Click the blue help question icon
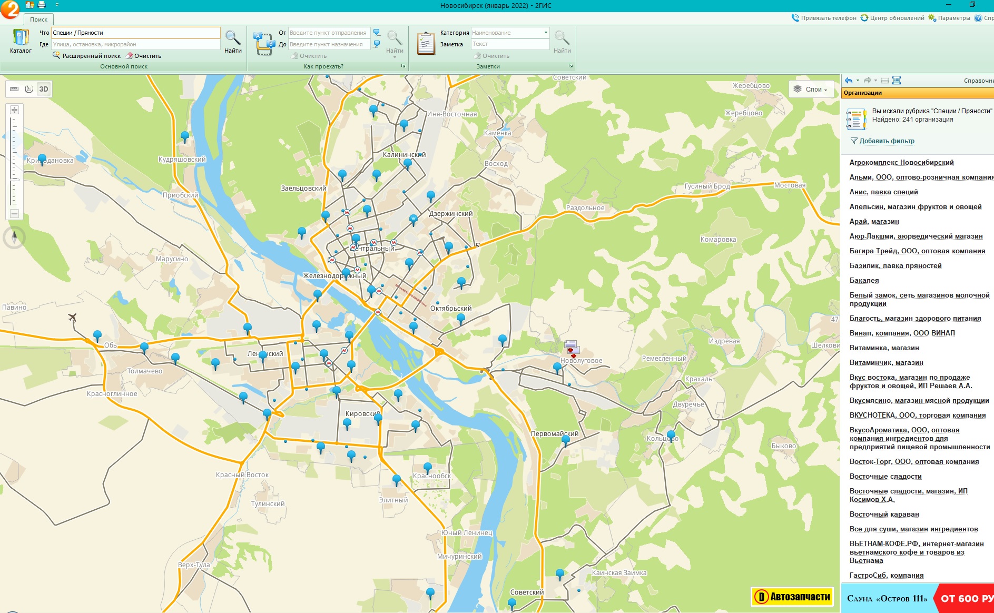Image resolution: width=994 pixels, height=613 pixels. (x=978, y=18)
